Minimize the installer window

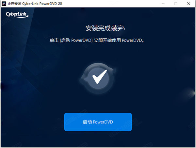click(x=163, y=4)
